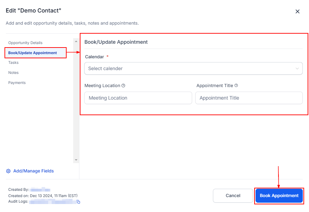Open the Payments tab
This screenshot has width=309, height=212.
(17, 83)
